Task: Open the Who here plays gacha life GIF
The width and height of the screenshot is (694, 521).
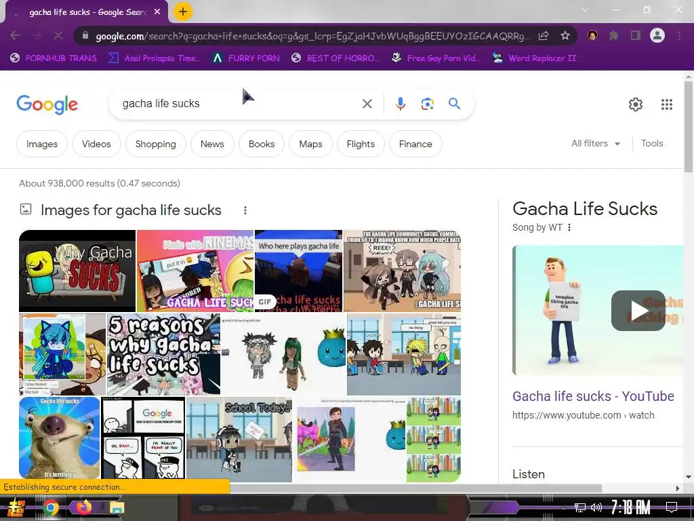Action: (x=298, y=271)
